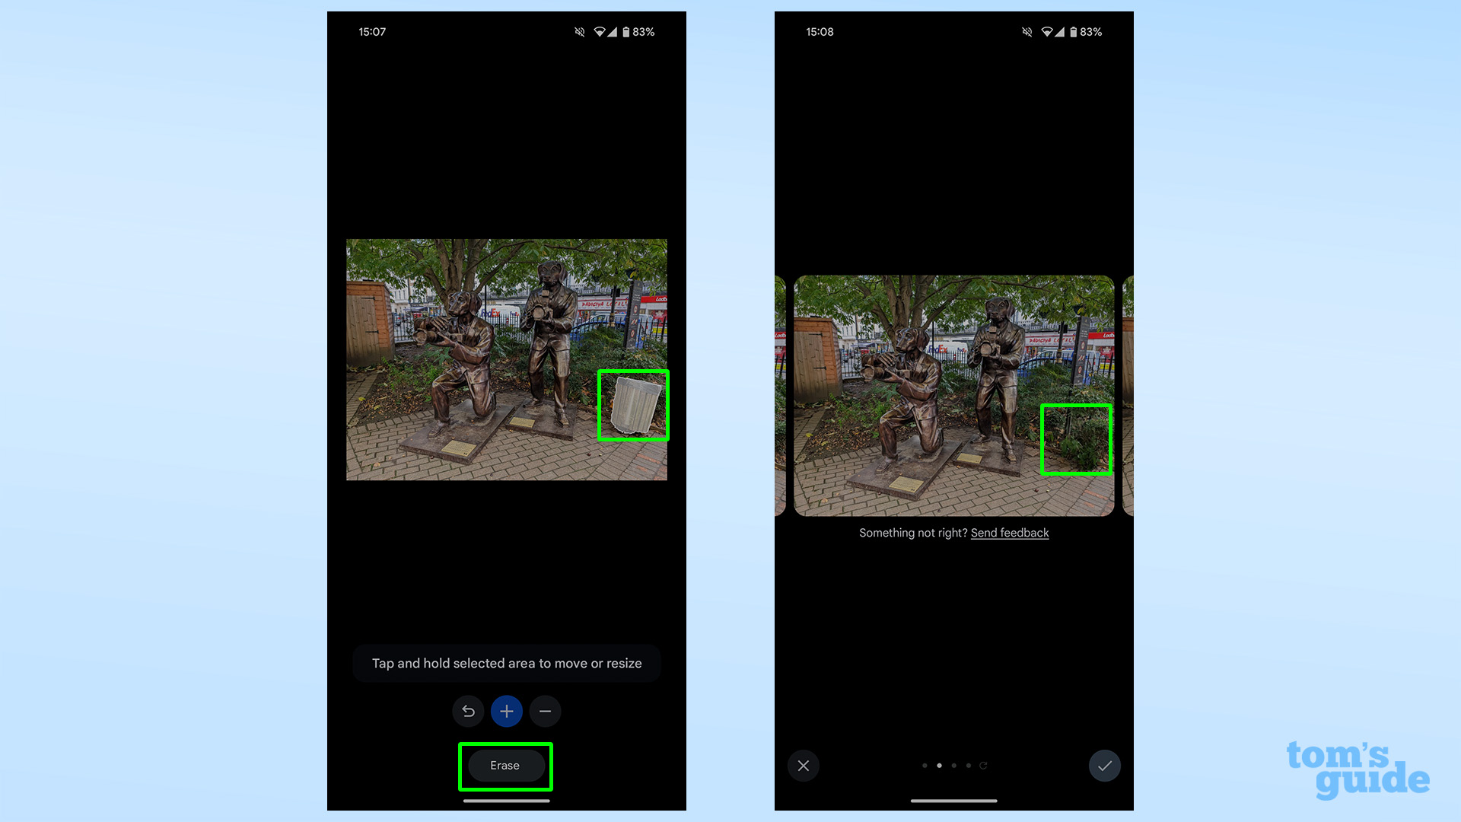1461x822 pixels.
Task: Check battery level icon in status bar
Action: tap(629, 31)
